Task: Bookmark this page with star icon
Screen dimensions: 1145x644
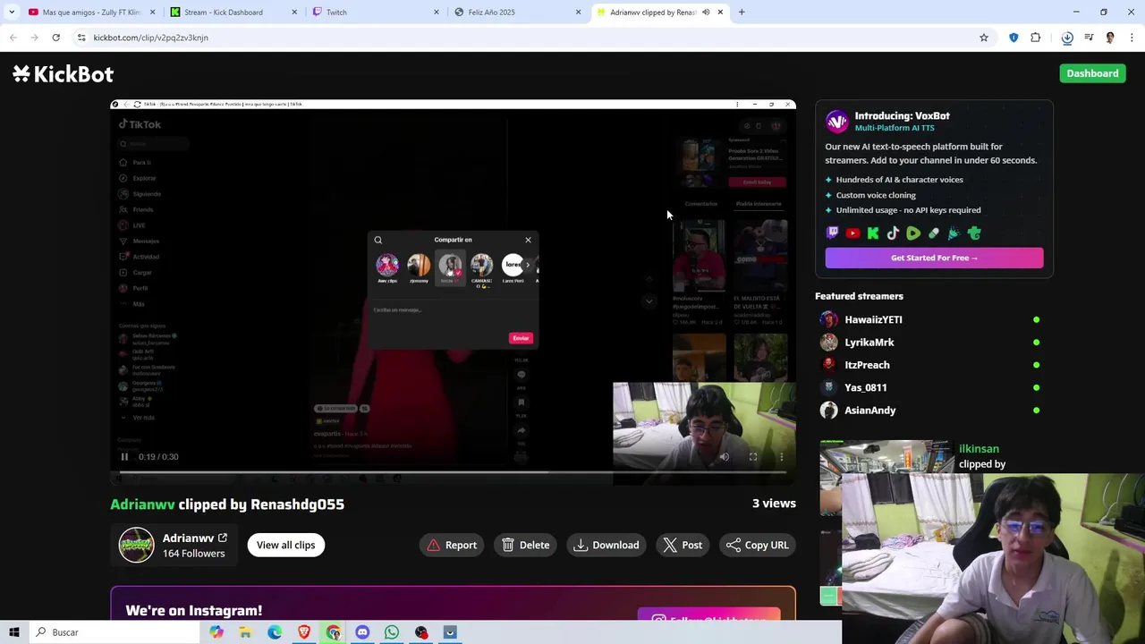Action: pos(984,38)
